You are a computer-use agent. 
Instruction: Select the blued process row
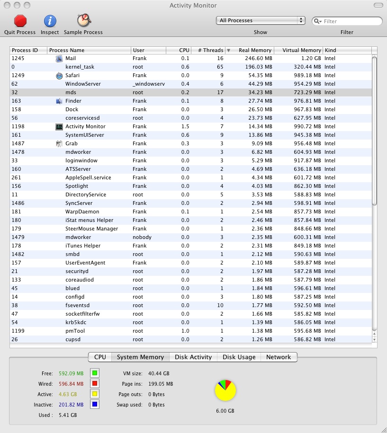(191, 289)
